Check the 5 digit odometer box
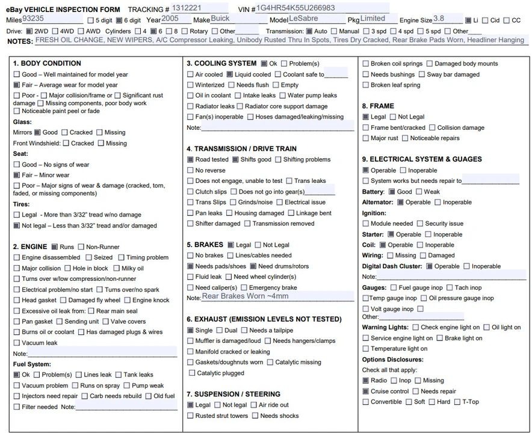Viewport: 532px width, 433px height. (91, 20)
